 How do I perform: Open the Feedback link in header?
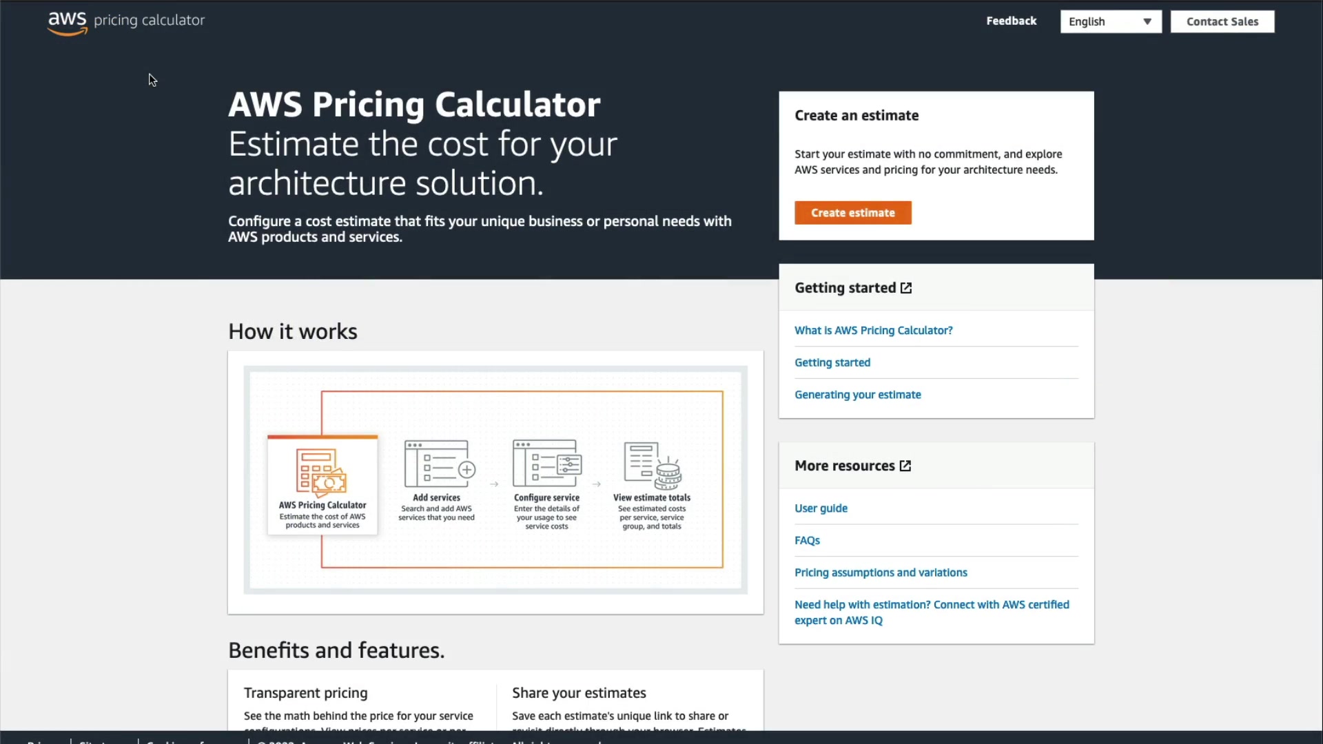click(1011, 21)
